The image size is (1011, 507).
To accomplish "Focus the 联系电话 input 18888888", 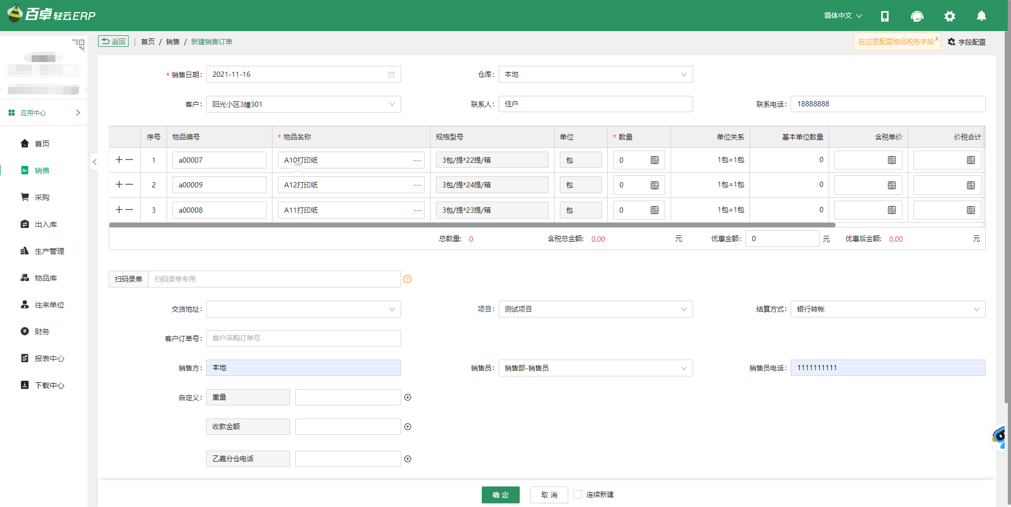I will click(888, 104).
